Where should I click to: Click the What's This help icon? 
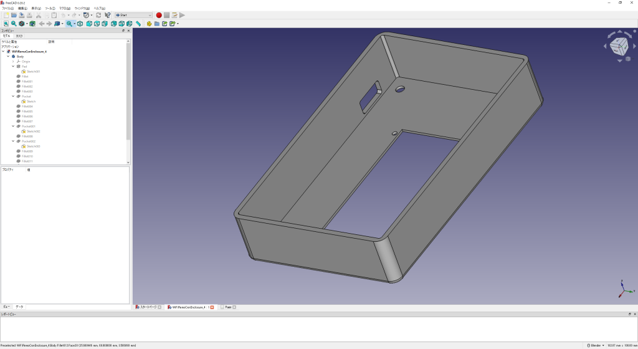[x=108, y=15]
